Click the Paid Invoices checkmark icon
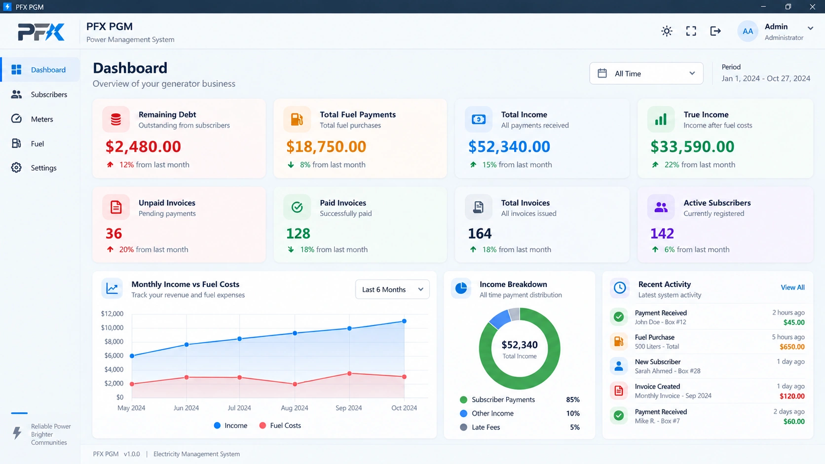The height and width of the screenshot is (464, 825). click(x=297, y=207)
